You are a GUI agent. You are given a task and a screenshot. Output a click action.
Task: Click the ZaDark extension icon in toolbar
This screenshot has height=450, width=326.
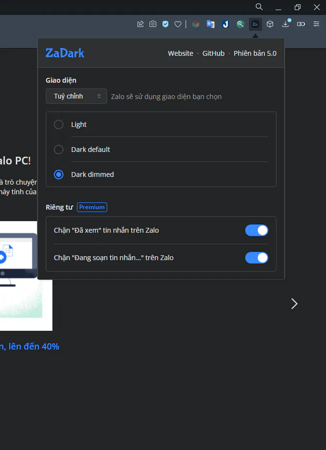pos(255,24)
